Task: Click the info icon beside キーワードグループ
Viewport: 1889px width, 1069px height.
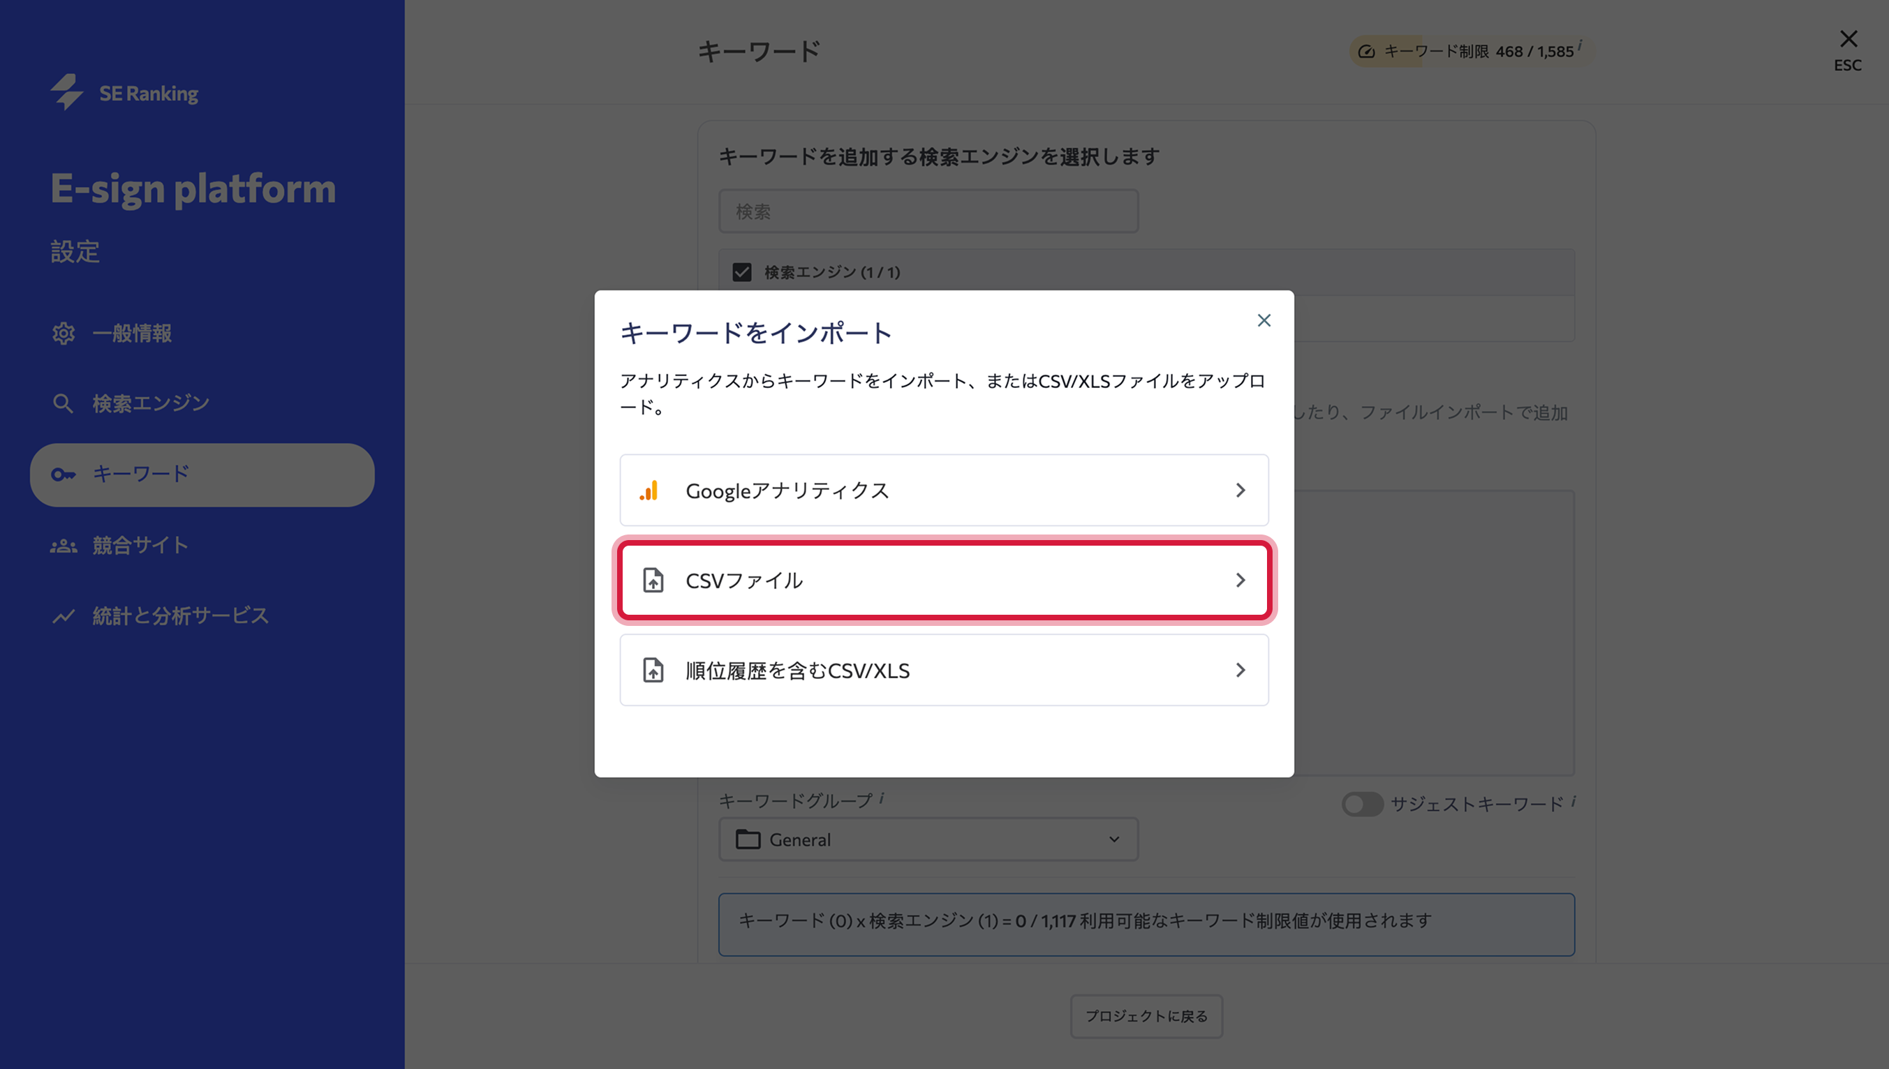Action: click(x=882, y=798)
